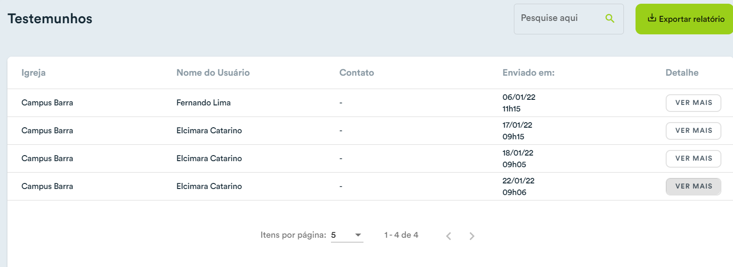Click the dropdown arrow beside 5
This screenshot has width=733, height=267.
pyautogui.click(x=358, y=235)
